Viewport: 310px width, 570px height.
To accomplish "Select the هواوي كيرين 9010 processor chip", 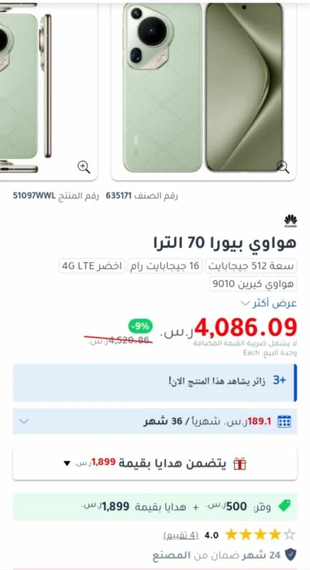I will point(253,284).
